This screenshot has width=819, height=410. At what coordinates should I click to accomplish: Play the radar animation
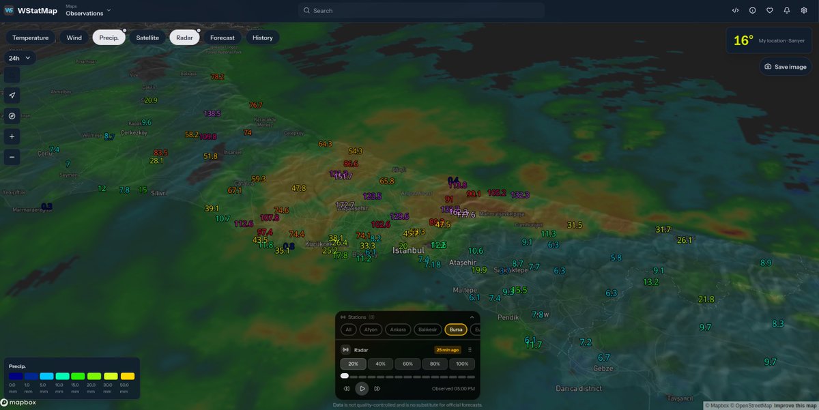point(362,388)
